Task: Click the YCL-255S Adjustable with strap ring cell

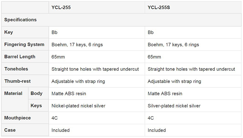Action: coord(174,81)
